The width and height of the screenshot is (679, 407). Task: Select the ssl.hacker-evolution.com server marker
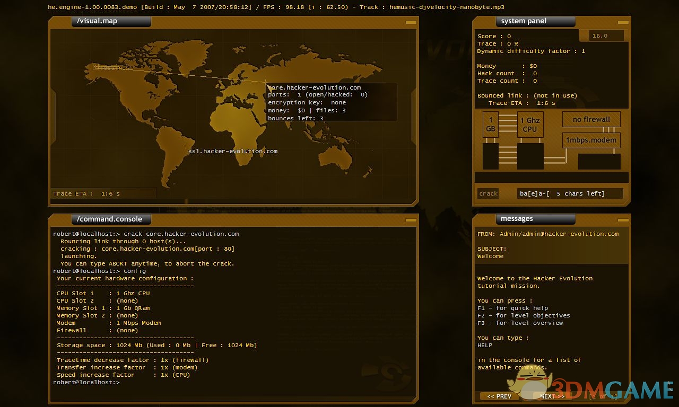coord(186,146)
